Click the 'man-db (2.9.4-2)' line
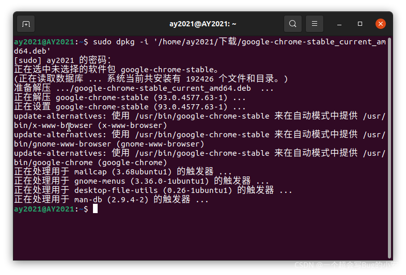 pos(112,200)
